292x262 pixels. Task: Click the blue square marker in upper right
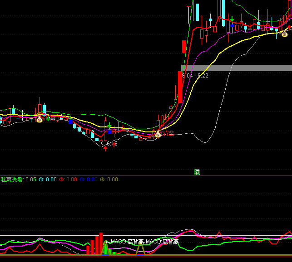click(x=232, y=26)
